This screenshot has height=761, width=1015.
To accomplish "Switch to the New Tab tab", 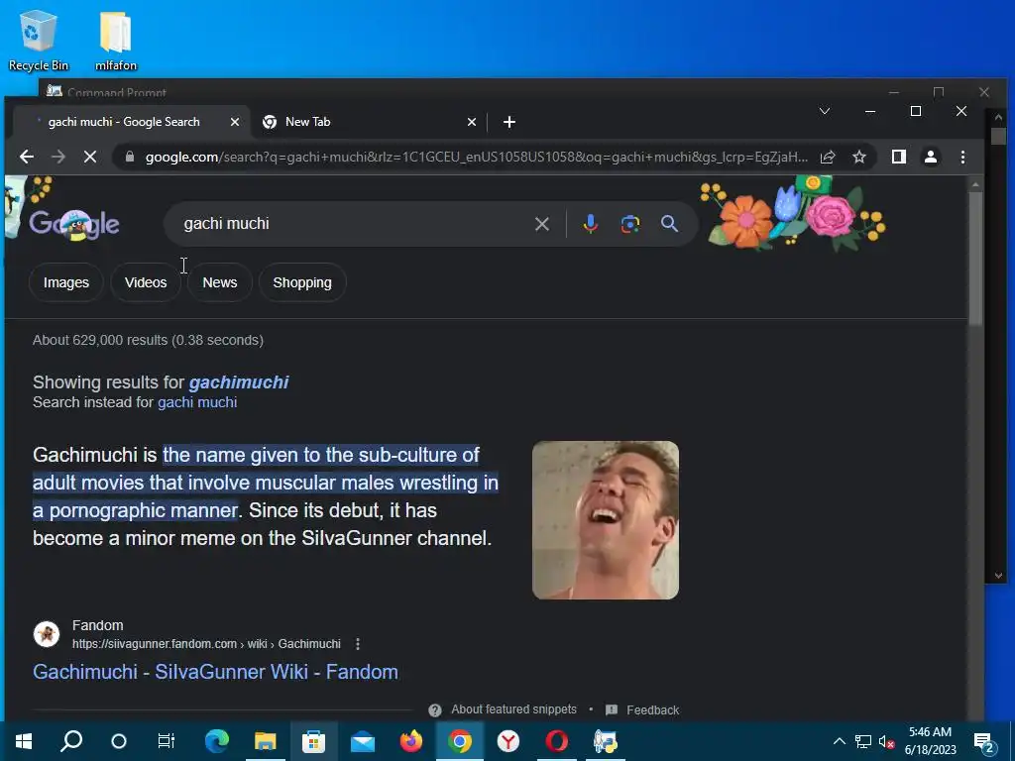I will [x=369, y=122].
